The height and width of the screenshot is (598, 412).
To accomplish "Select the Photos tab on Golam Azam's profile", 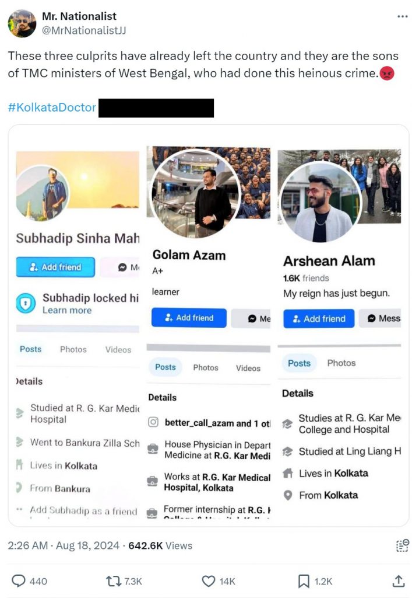I will pyautogui.click(x=206, y=367).
